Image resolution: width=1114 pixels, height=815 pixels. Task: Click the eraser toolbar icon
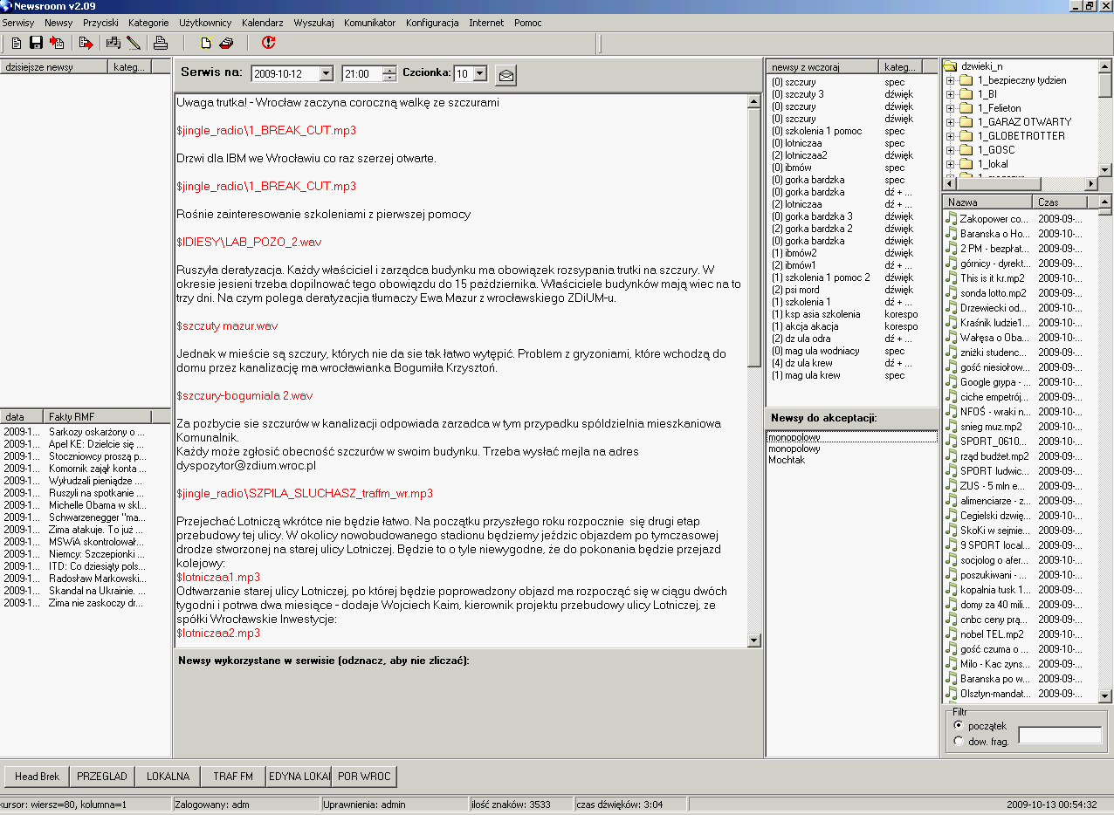[x=226, y=42]
